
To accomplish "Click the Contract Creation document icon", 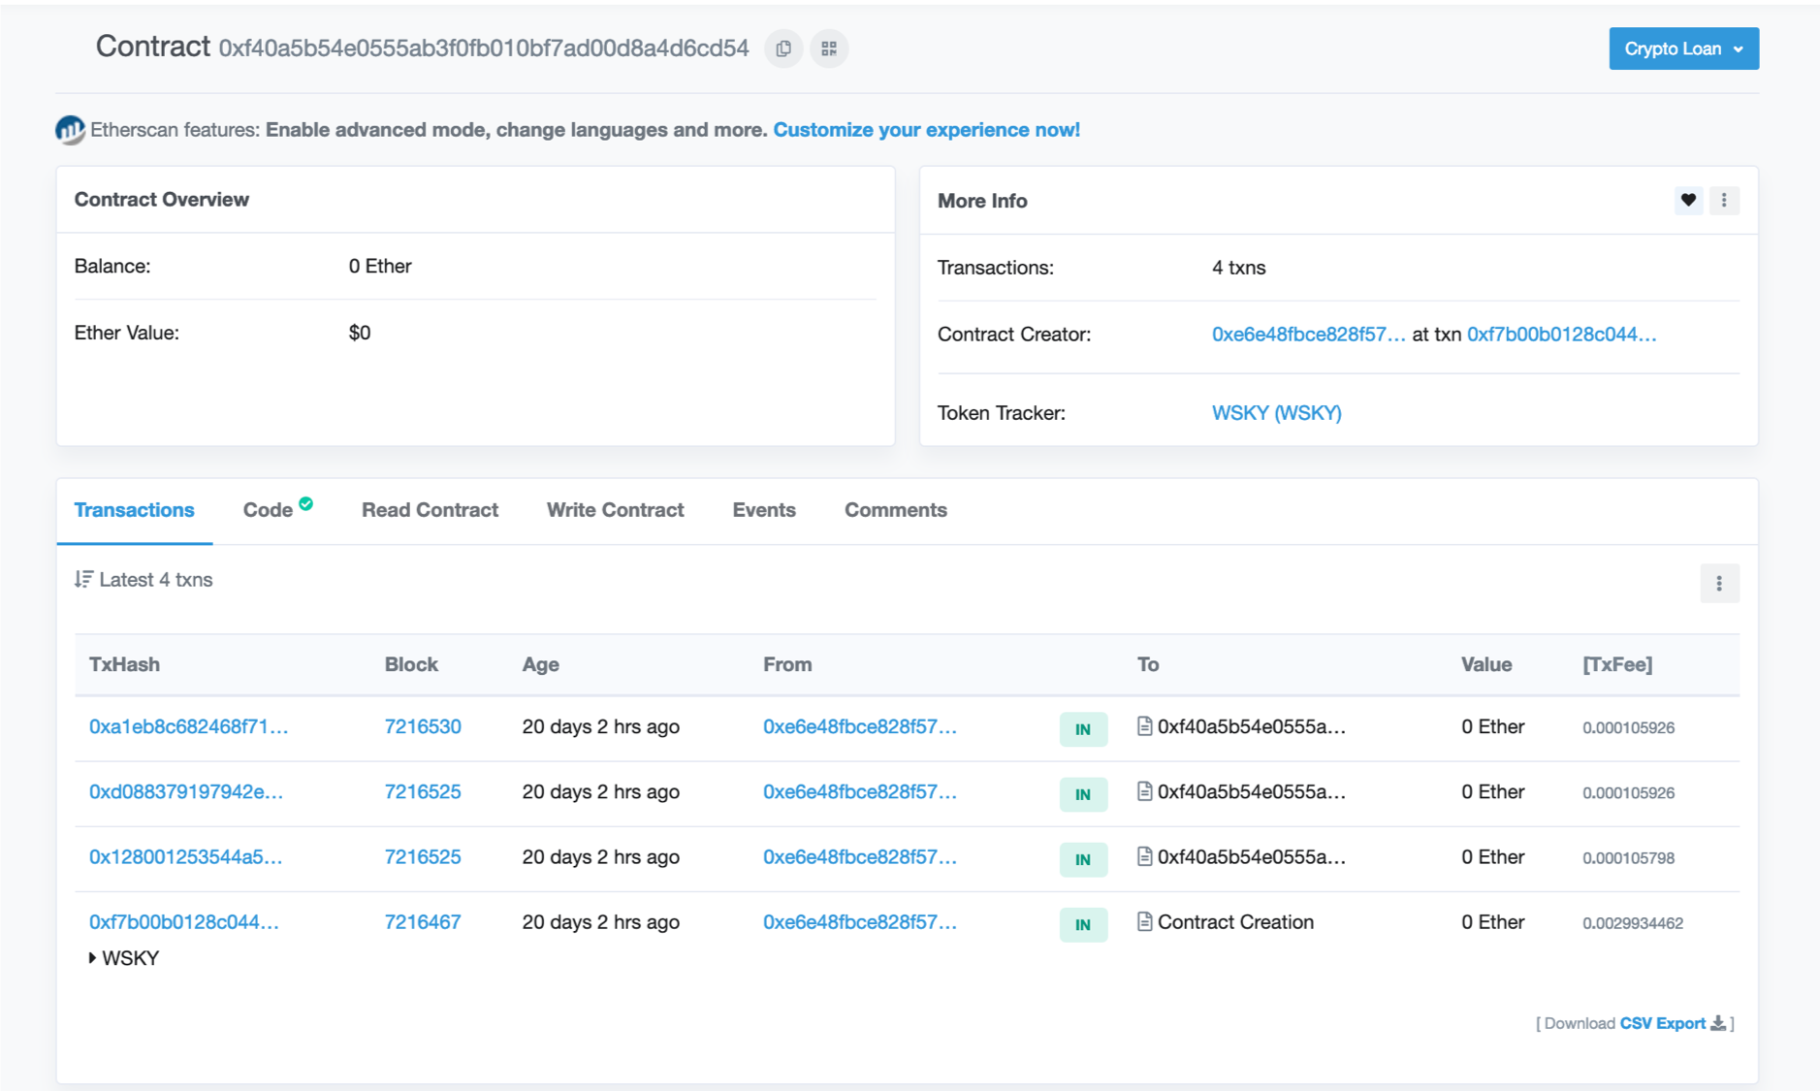I will pos(1144,921).
